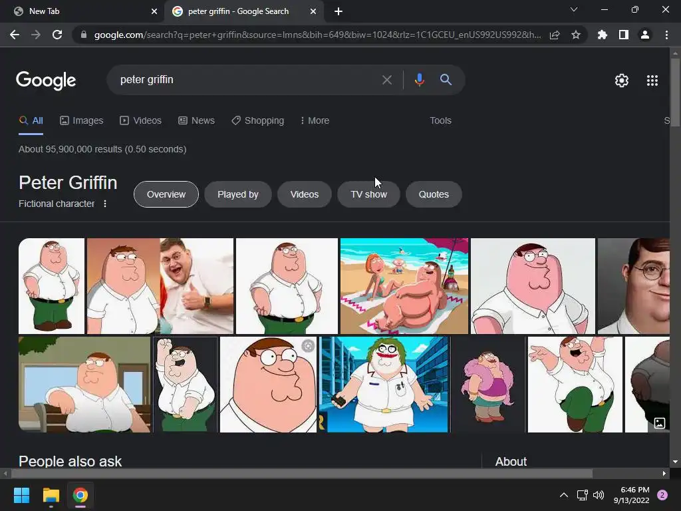Close the peter griffin search tab
This screenshot has width=681, height=511.
click(313, 11)
